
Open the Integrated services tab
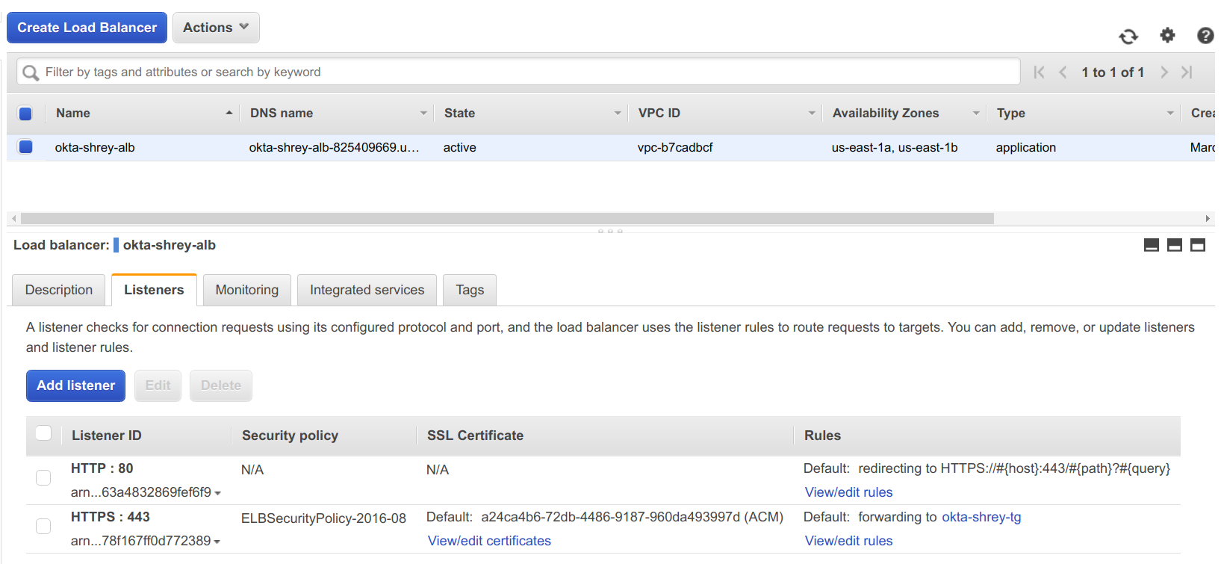[x=367, y=290]
